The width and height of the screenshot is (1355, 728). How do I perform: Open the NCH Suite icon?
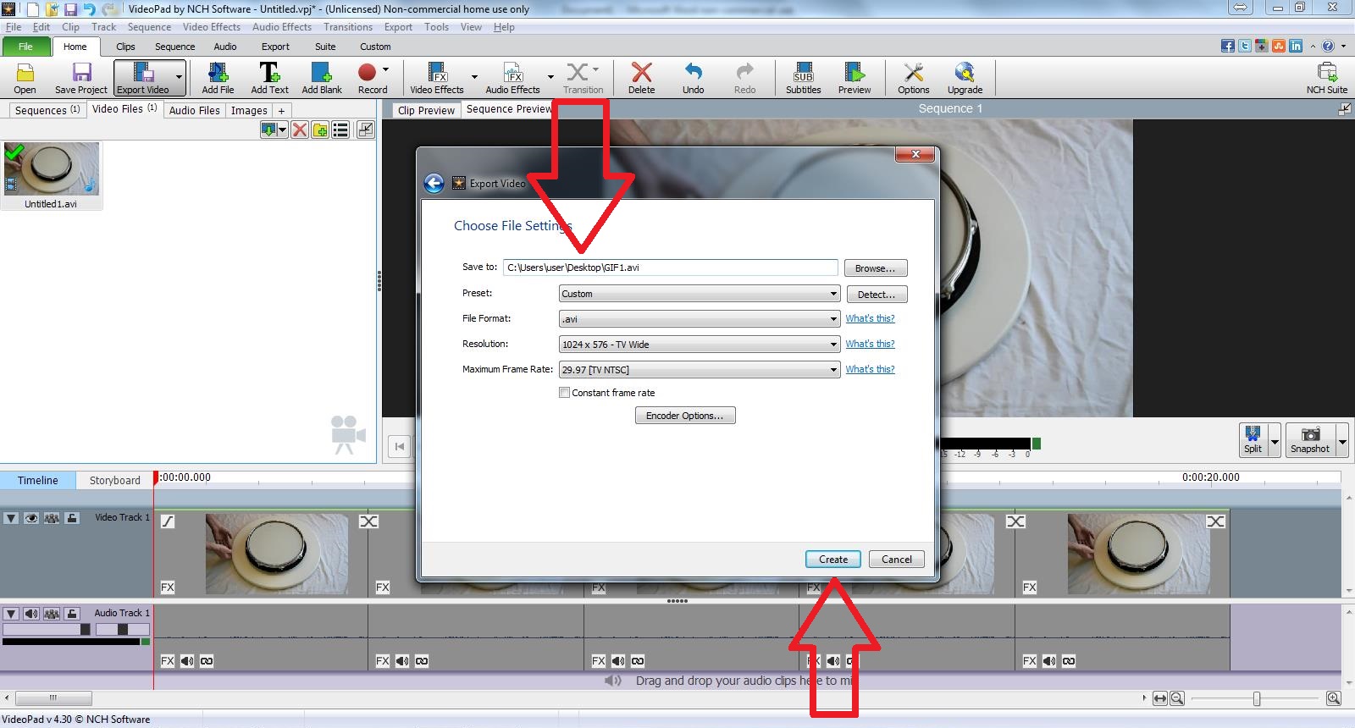click(1326, 78)
